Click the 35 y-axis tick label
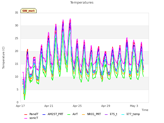 (16, 13)
